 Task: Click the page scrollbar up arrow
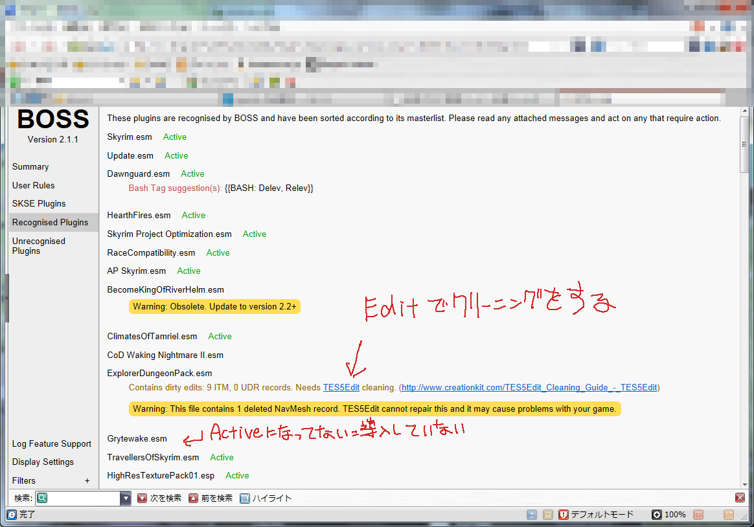(x=745, y=111)
